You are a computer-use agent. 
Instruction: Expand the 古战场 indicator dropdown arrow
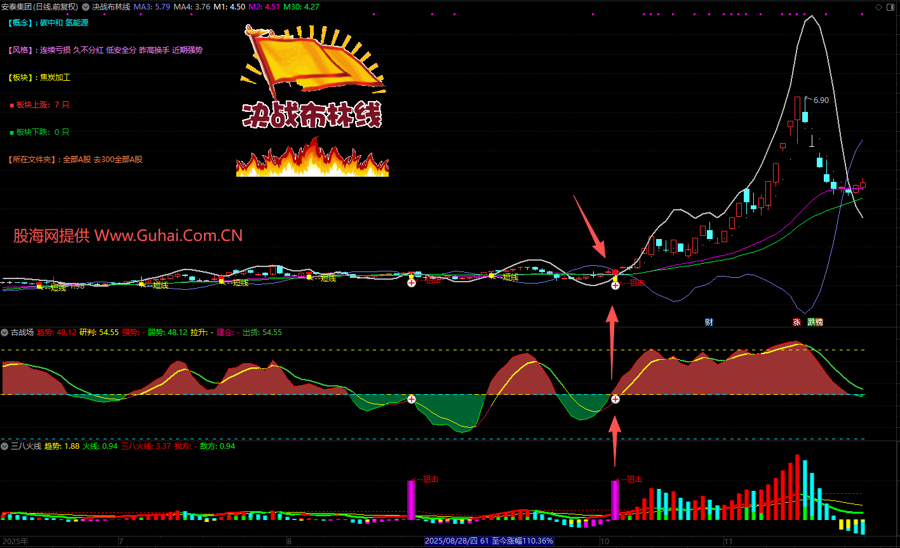(x=5, y=332)
